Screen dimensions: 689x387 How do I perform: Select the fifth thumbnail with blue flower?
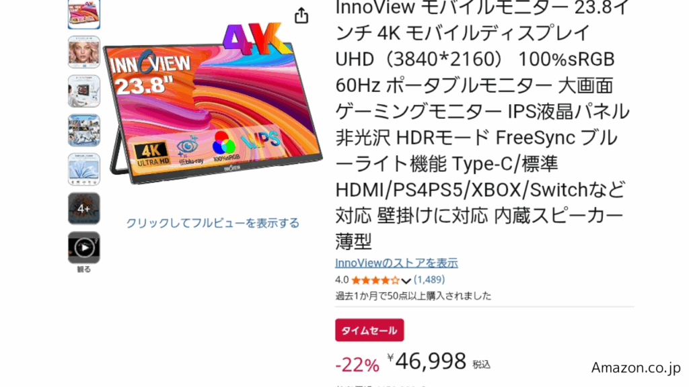click(84, 169)
